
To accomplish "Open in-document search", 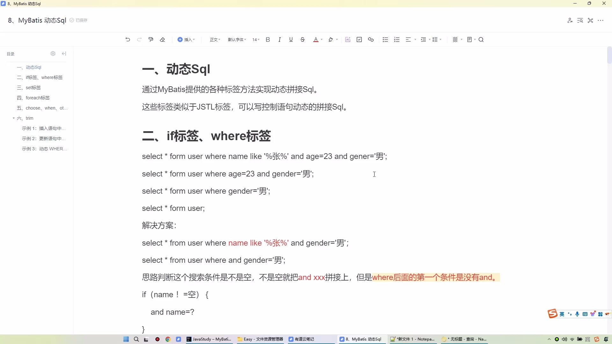I will 481,39.
